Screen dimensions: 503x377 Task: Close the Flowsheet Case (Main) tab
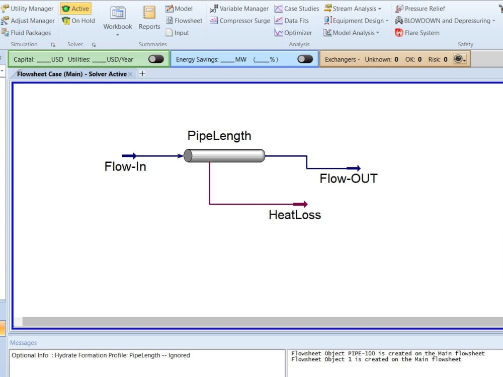(x=130, y=74)
